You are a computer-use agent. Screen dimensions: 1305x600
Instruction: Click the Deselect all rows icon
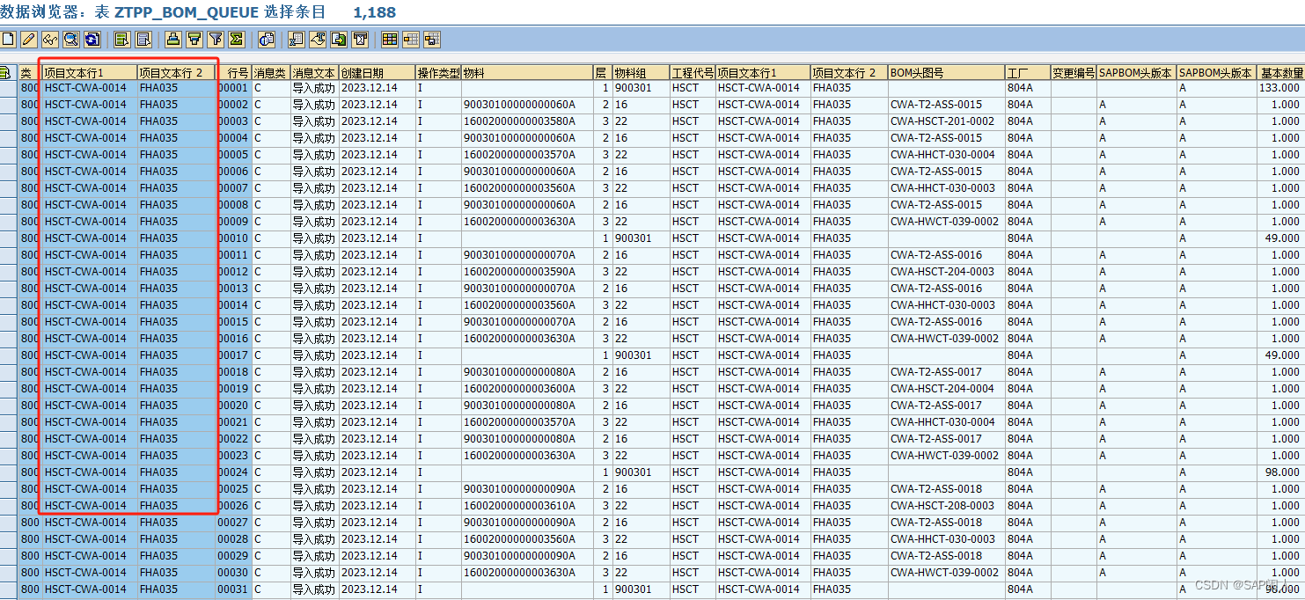click(143, 40)
